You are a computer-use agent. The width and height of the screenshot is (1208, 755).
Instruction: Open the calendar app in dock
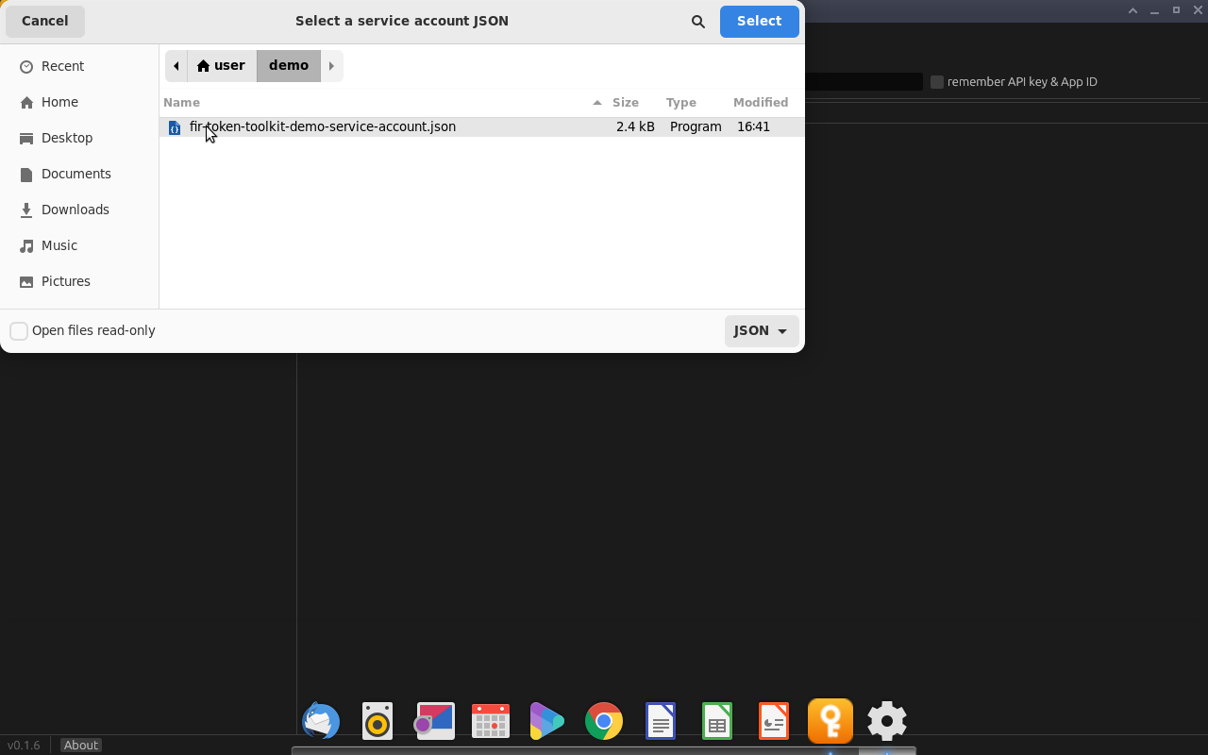click(491, 721)
